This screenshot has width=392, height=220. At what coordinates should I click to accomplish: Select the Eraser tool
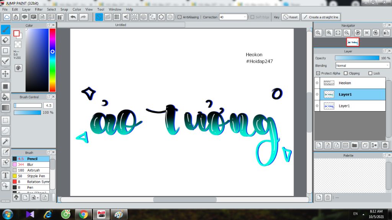point(5,40)
